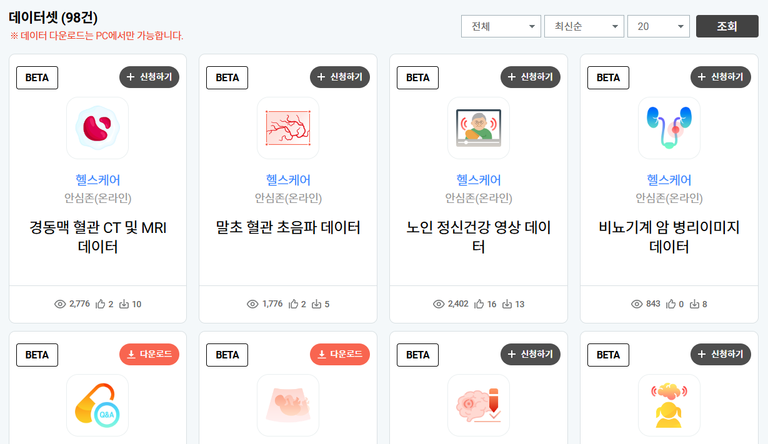This screenshot has height=444, width=768.
Task: Click 신청하기 on the 비뇨기계 암 병리이미지 dataset
Action: pyautogui.click(x=721, y=77)
